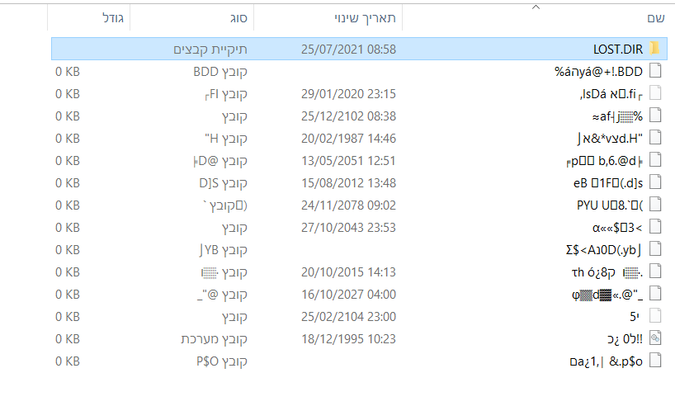Click the file icon of the .BDD file
Screen dimensions: 675x406
tap(656, 71)
